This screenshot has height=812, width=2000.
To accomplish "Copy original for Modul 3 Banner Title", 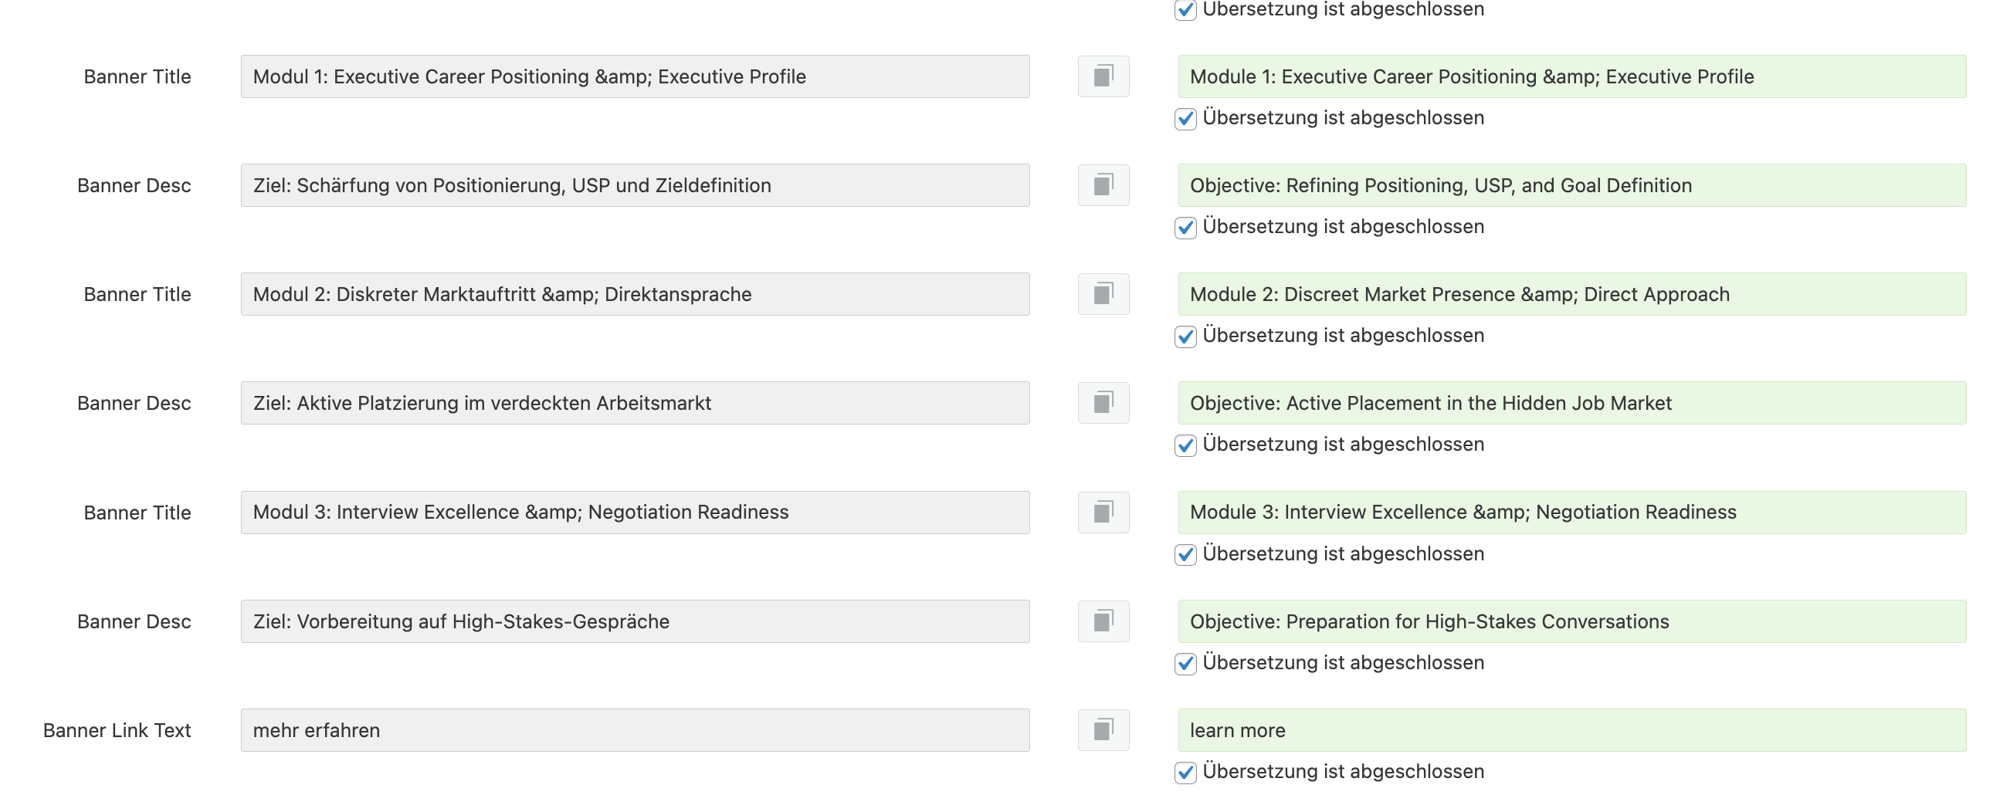I will point(1103,512).
